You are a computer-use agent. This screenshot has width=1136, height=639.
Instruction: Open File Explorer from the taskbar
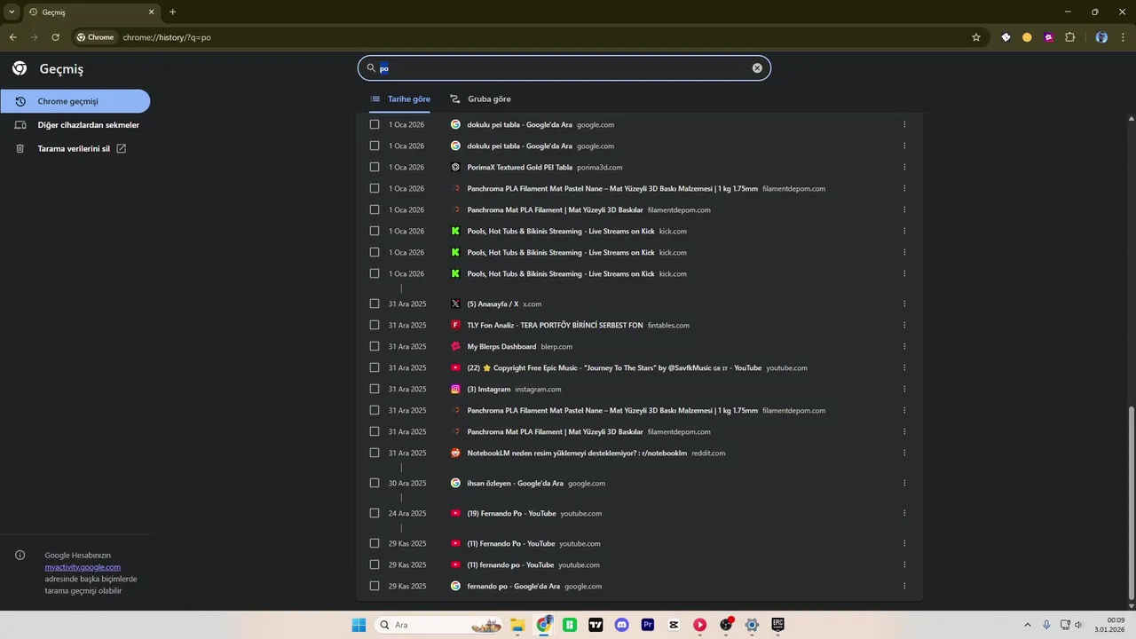coord(518,625)
